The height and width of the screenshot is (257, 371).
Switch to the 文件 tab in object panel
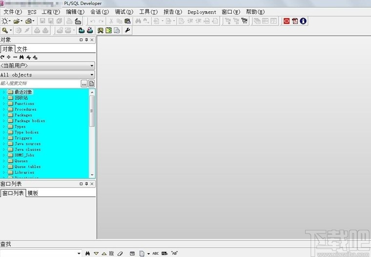click(x=22, y=49)
